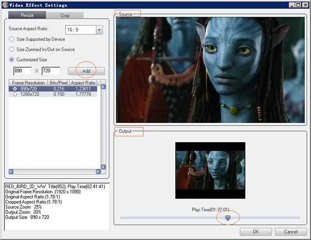Select the 890x720 resolution radio
The width and height of the screenshot is (311, 240).
click(15, 89)
